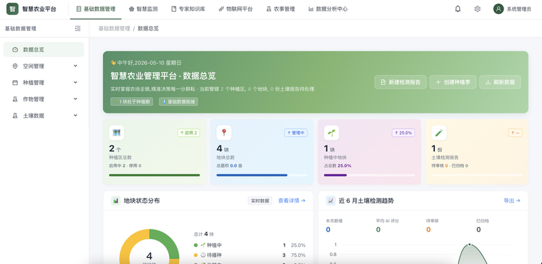Screen dimensions: 542x264
Task: Click the seedling icon on 种植中地块 card
Action: [331, 133]
